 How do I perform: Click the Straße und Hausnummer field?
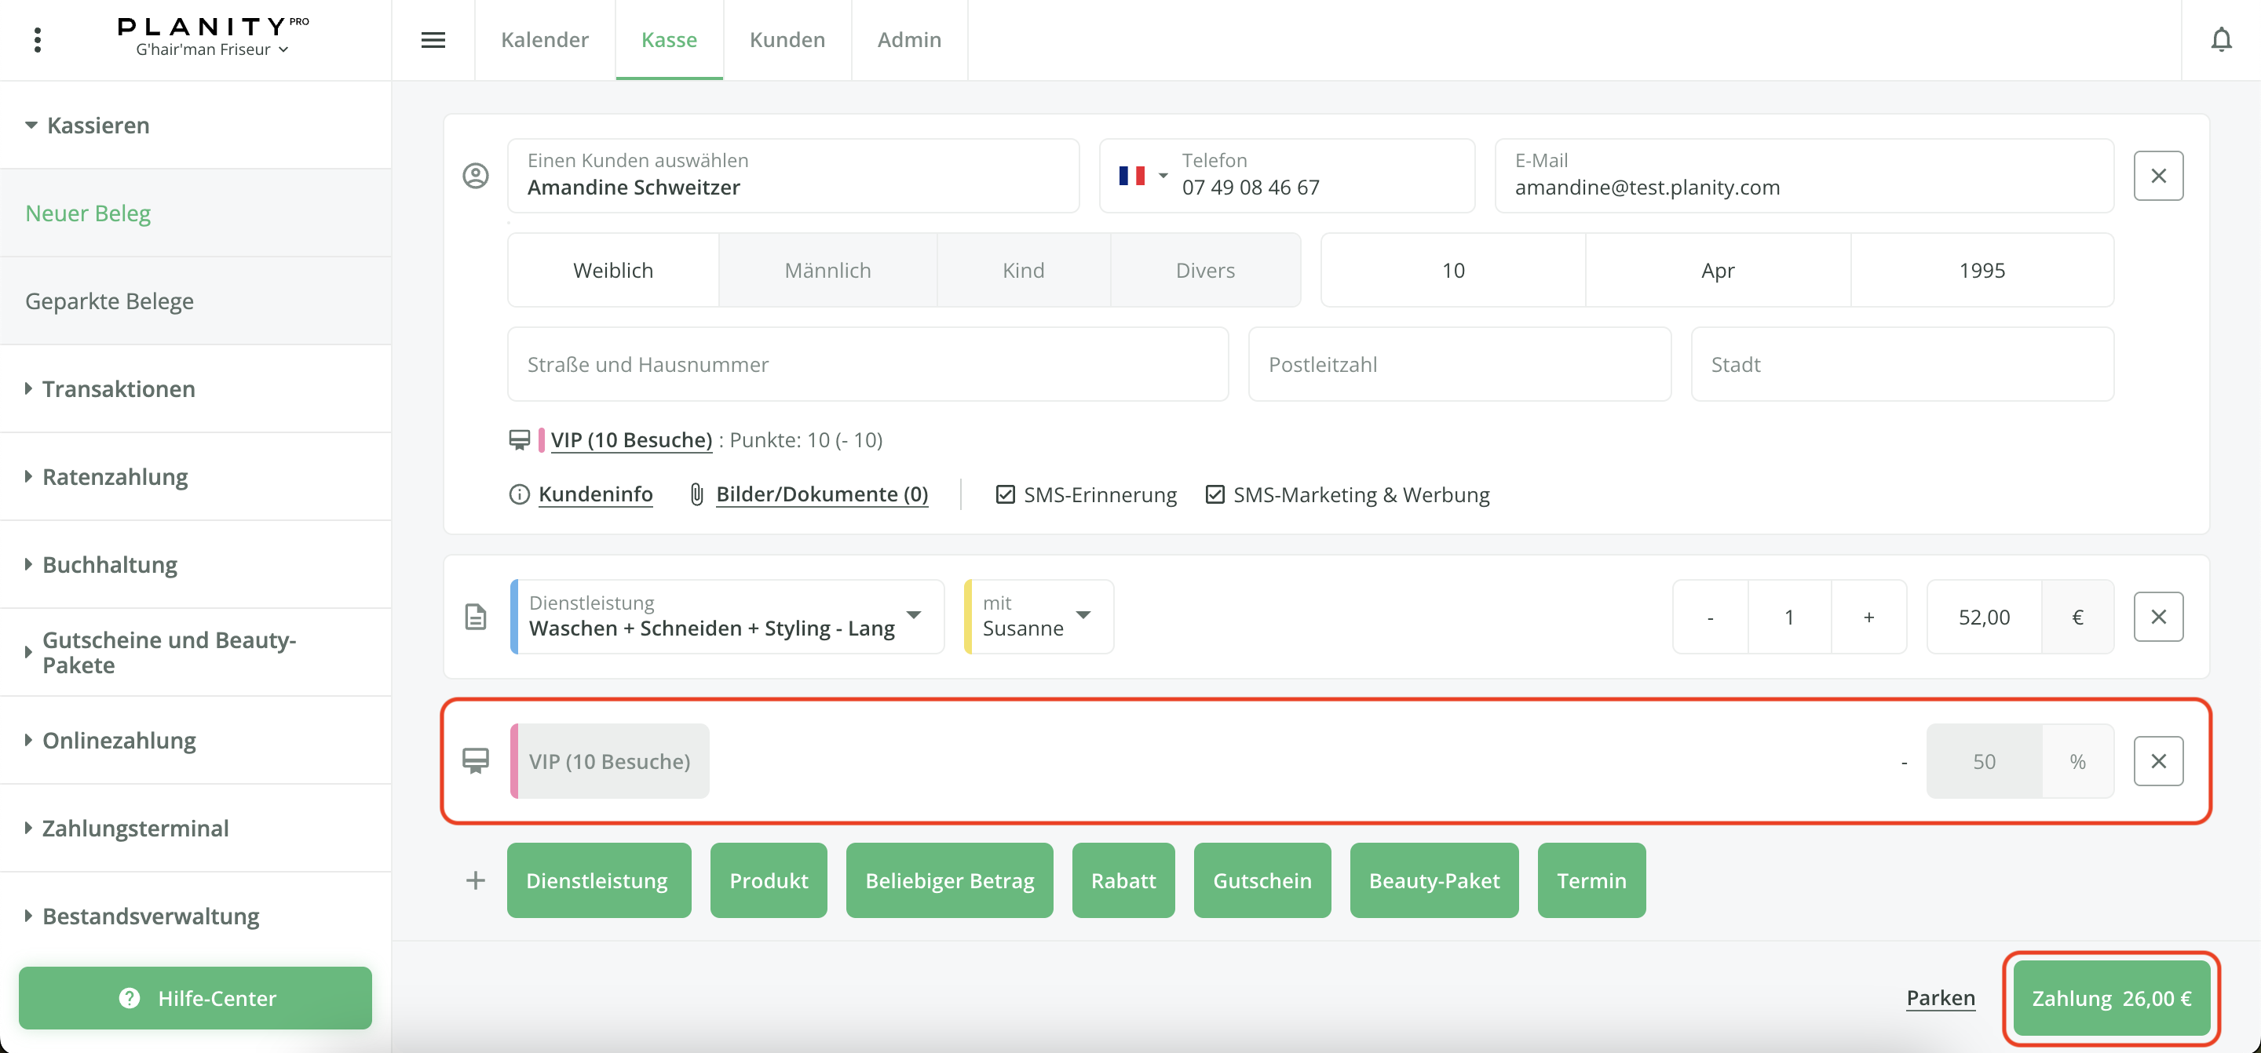[868, 364]
